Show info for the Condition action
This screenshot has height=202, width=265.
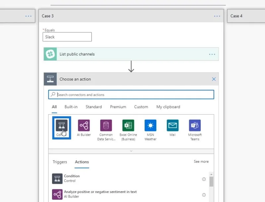[204, 179]
